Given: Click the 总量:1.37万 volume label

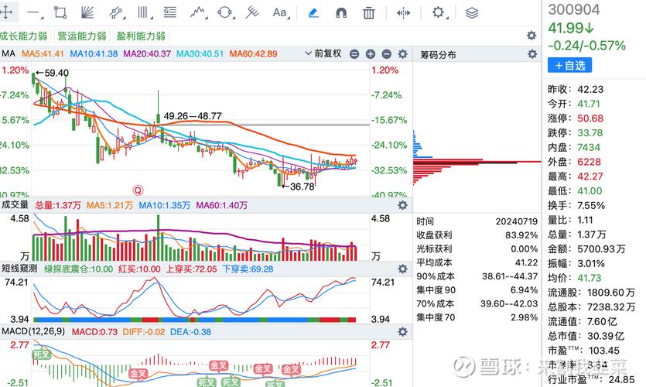Looking at the screenshot, I should 58,205.
